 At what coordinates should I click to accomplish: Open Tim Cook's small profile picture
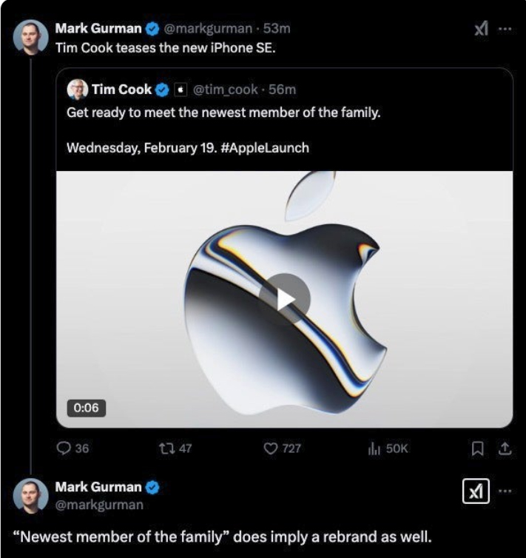point(77,90)
